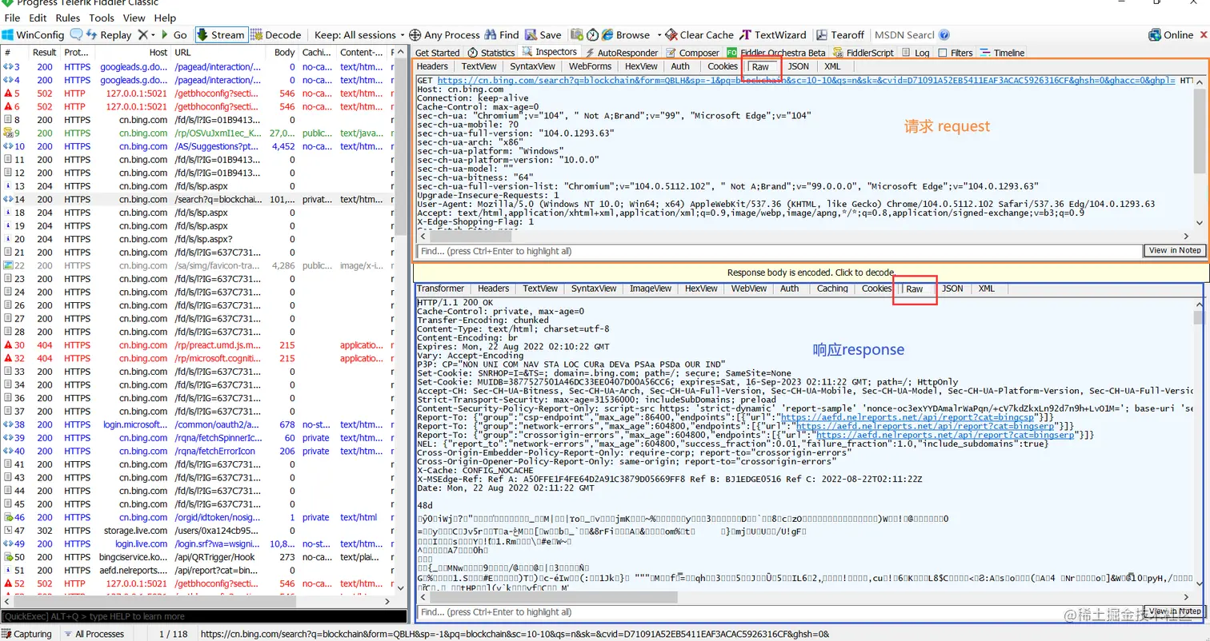Select request WebForms inspector tab

click(x=590, y=66)
